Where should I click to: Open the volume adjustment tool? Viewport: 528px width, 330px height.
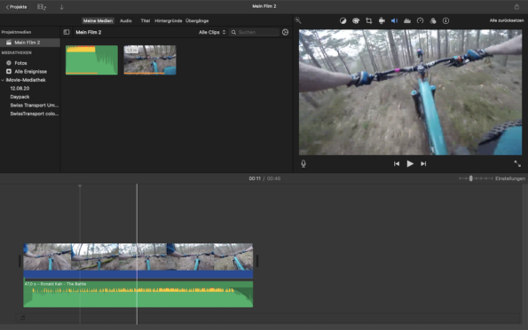pyautogui.click(x=394, y=20)
